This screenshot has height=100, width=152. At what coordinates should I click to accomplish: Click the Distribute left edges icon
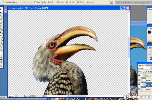pyautogui.click(x=88, y=2)
